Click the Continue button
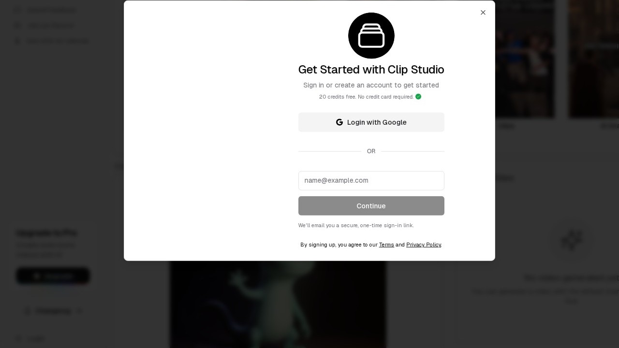The image size is (619, 348). pyautogui.click(x=371, y=206)
